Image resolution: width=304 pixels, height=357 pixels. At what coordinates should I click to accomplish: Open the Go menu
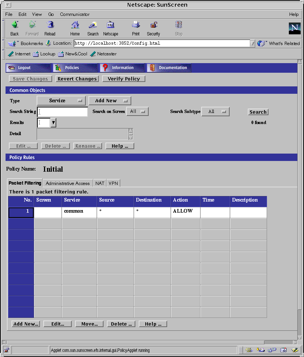pyautogui.click(x=51, y=14)
